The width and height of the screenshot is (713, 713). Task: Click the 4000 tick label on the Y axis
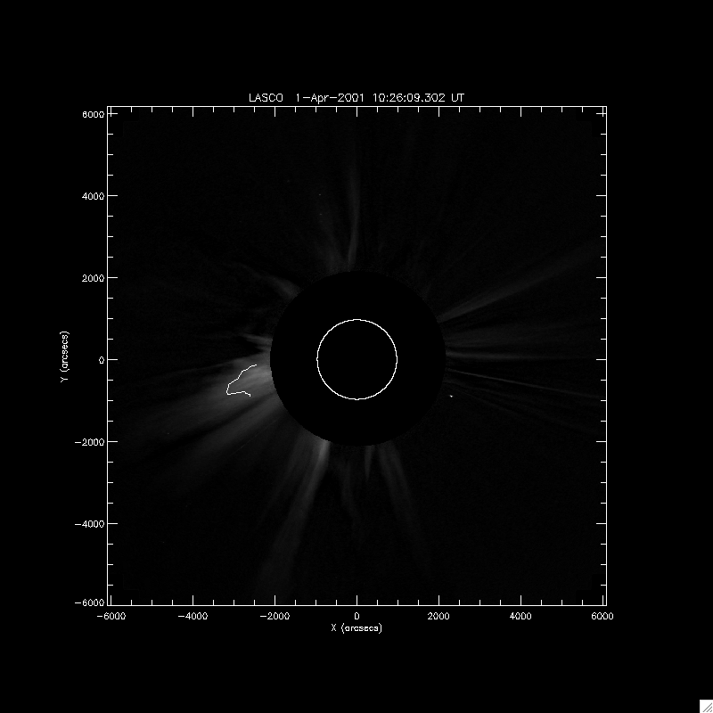tap(94, 196)
